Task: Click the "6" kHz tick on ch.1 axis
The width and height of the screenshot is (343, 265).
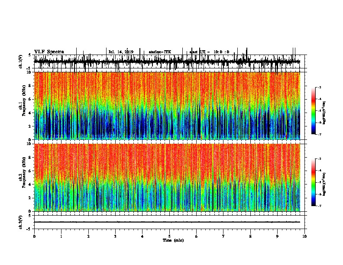Action: [30, 99]
